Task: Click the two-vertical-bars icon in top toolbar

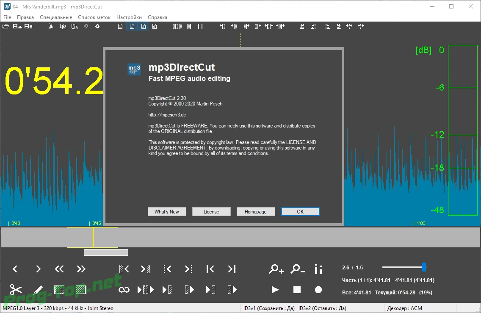Action: point(200,26)
